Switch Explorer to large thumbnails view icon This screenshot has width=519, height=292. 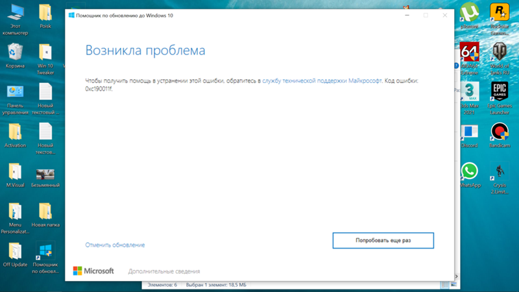[453, 285]
